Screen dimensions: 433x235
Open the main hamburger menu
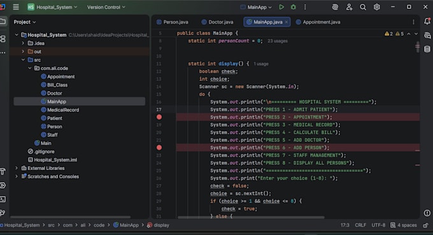(x=16, y=7)
